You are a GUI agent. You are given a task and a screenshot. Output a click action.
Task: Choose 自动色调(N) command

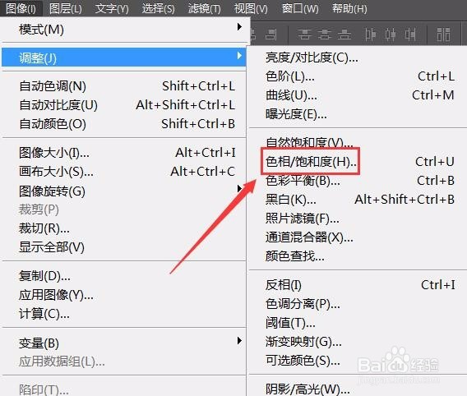[x=123, y=86]
